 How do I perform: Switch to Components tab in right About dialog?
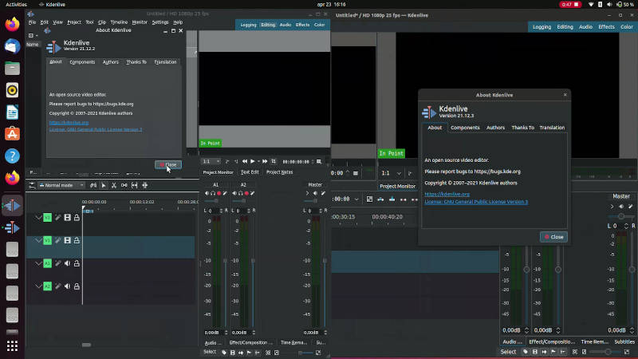coord(465,128)
